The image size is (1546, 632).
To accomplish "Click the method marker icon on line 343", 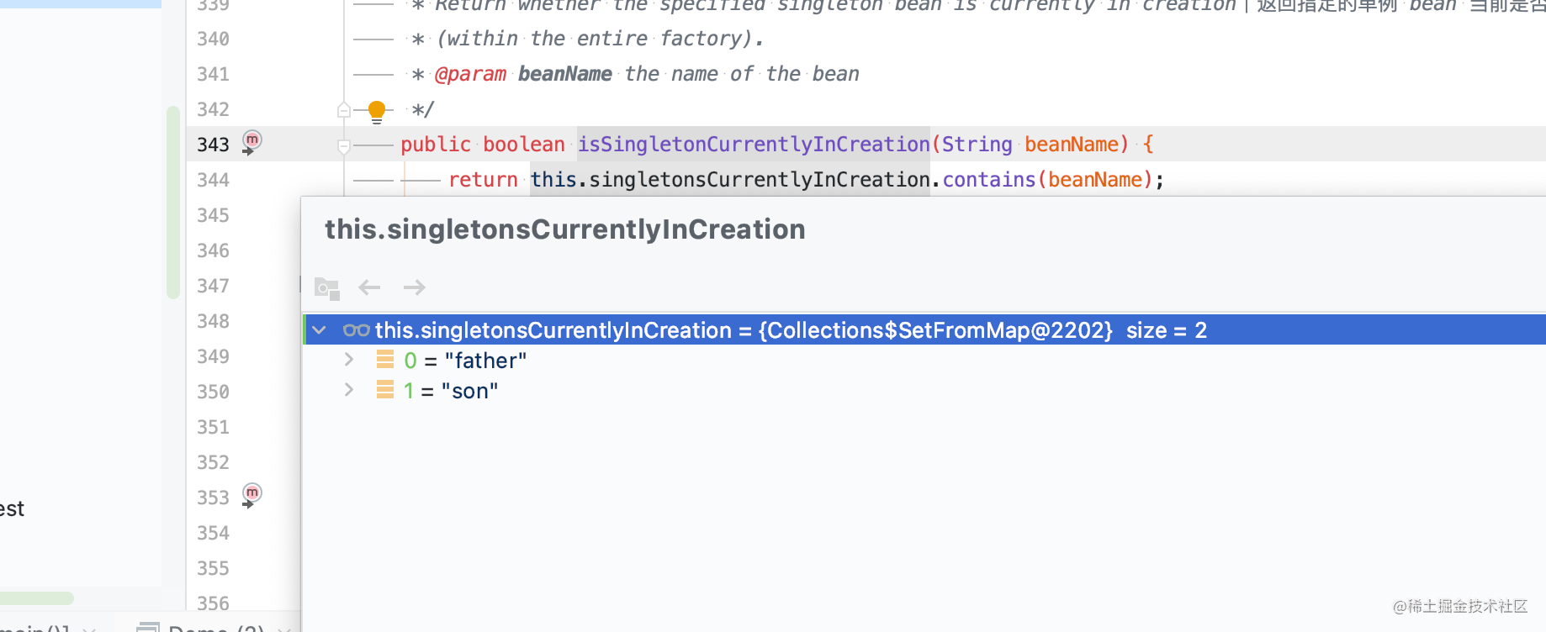I will (251, 141).
